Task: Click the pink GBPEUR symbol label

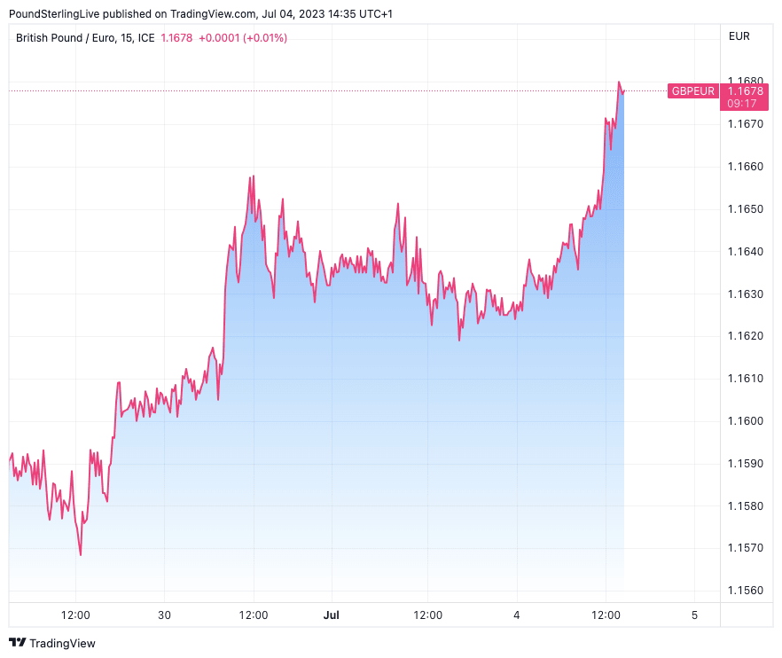Action: point(692,90)
